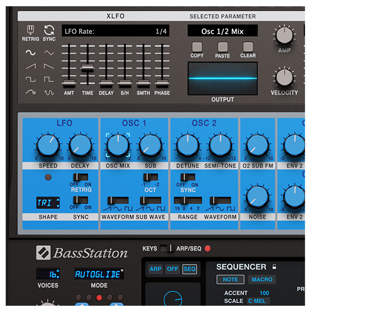The height and width of the screenshot is (312, 389).
Task: Open the LFO Shape TRI selector
Action: coord(48,202)
